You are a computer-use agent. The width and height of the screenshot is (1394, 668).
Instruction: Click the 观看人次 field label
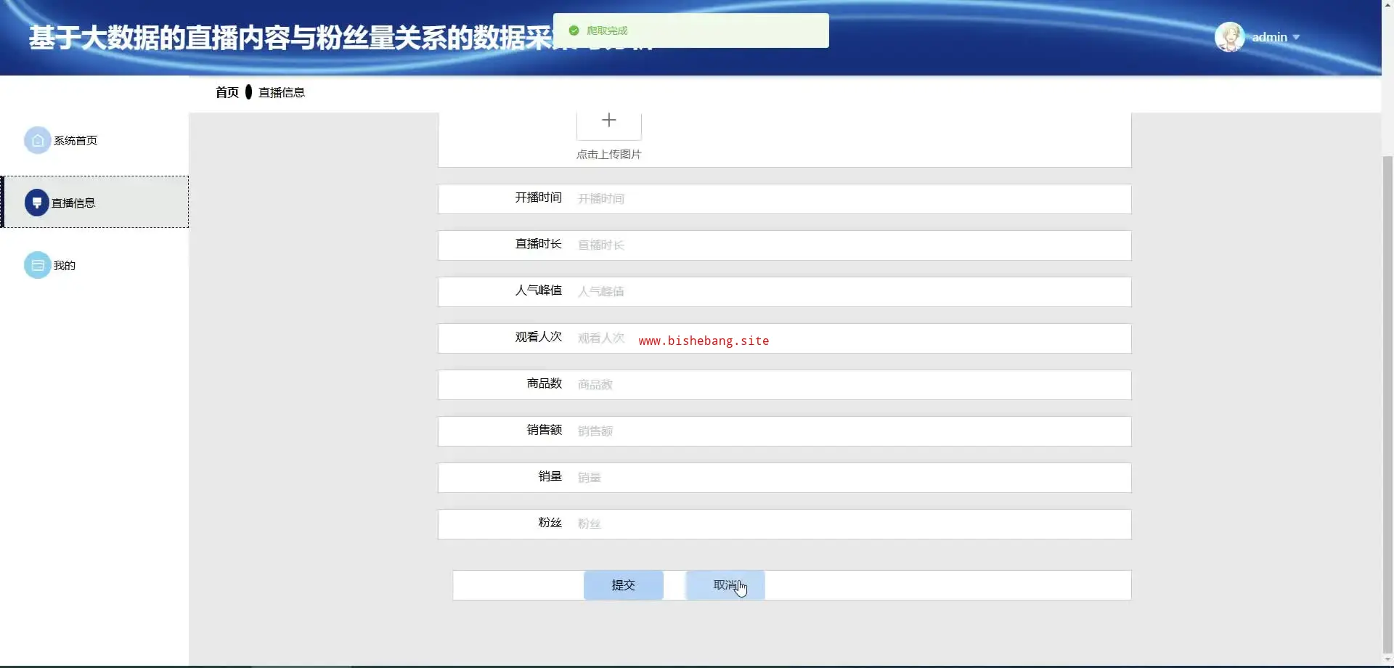pos(539,337)
